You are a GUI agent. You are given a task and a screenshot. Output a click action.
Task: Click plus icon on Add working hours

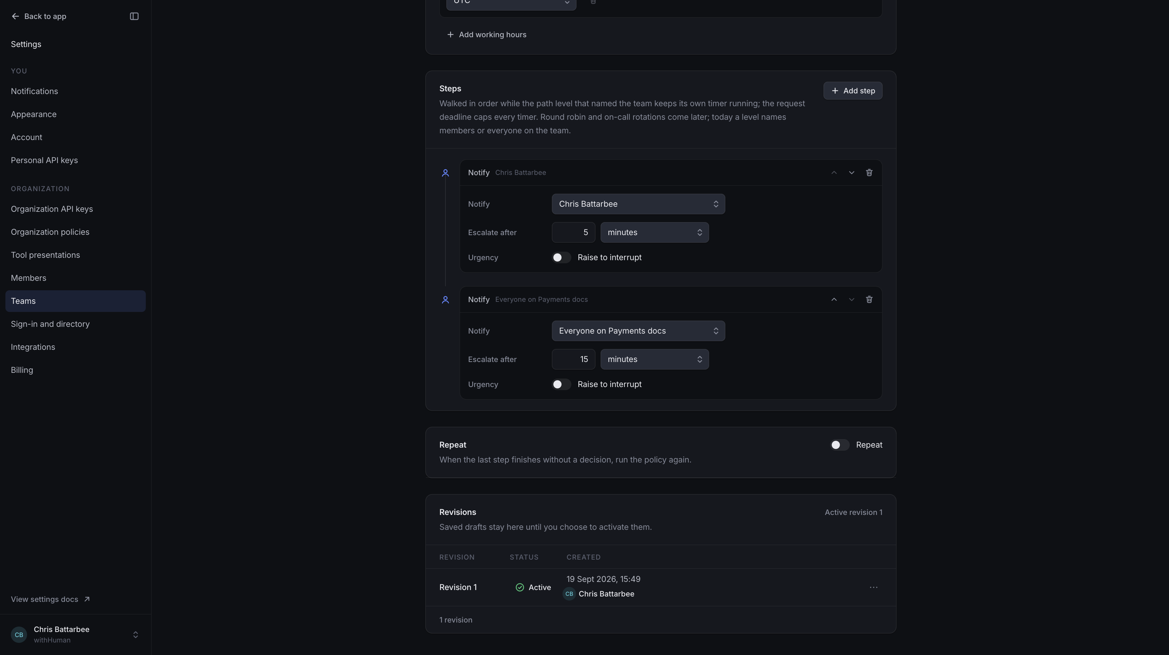[450, 35]
